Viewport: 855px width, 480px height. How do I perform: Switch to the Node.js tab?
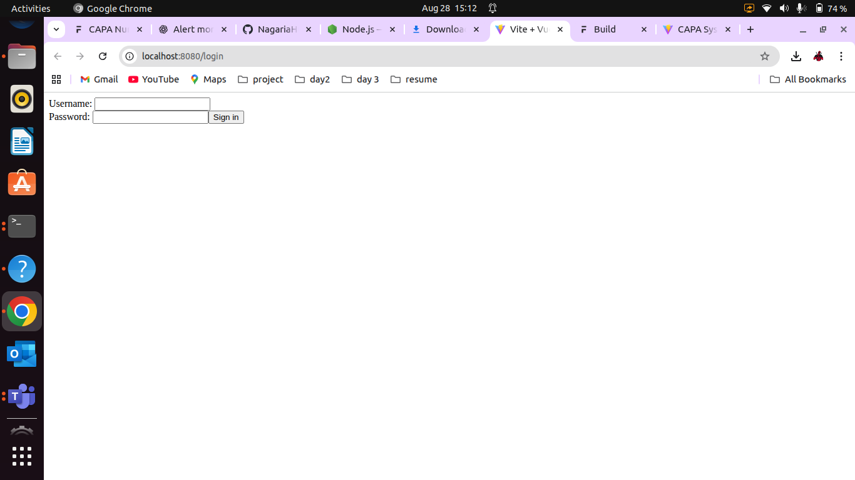pyautogui.click(x=357, y=29)
